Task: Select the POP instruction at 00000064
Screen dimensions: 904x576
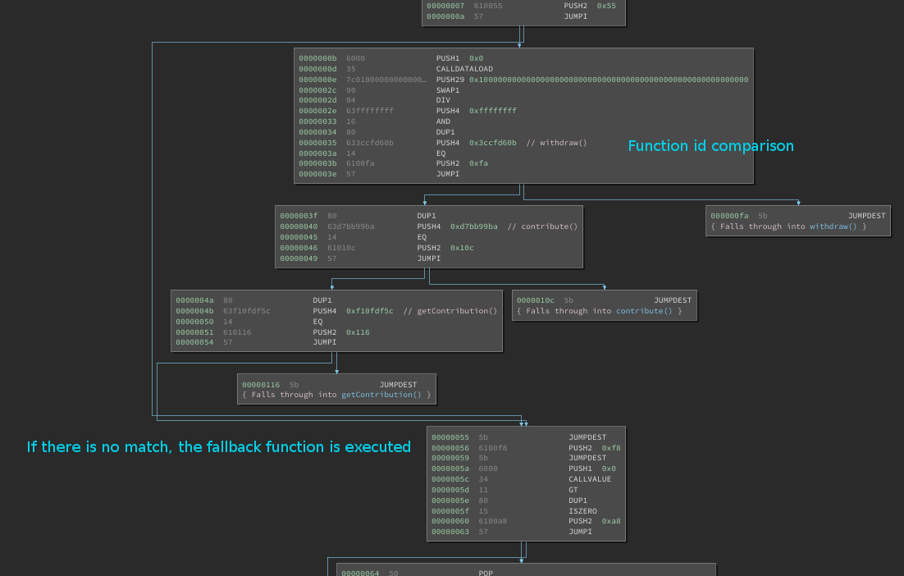Action: click(x=486, y=573)
